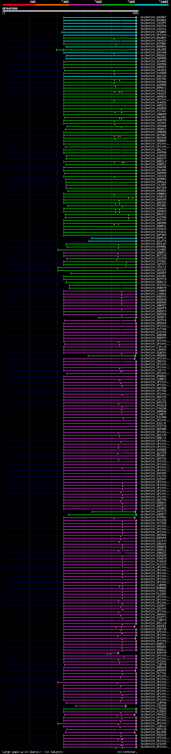Select the UniRef100_A9TG73 hit label
Image resolution: width=171 pixels, height=754 pixels.
tap(153, 511)
